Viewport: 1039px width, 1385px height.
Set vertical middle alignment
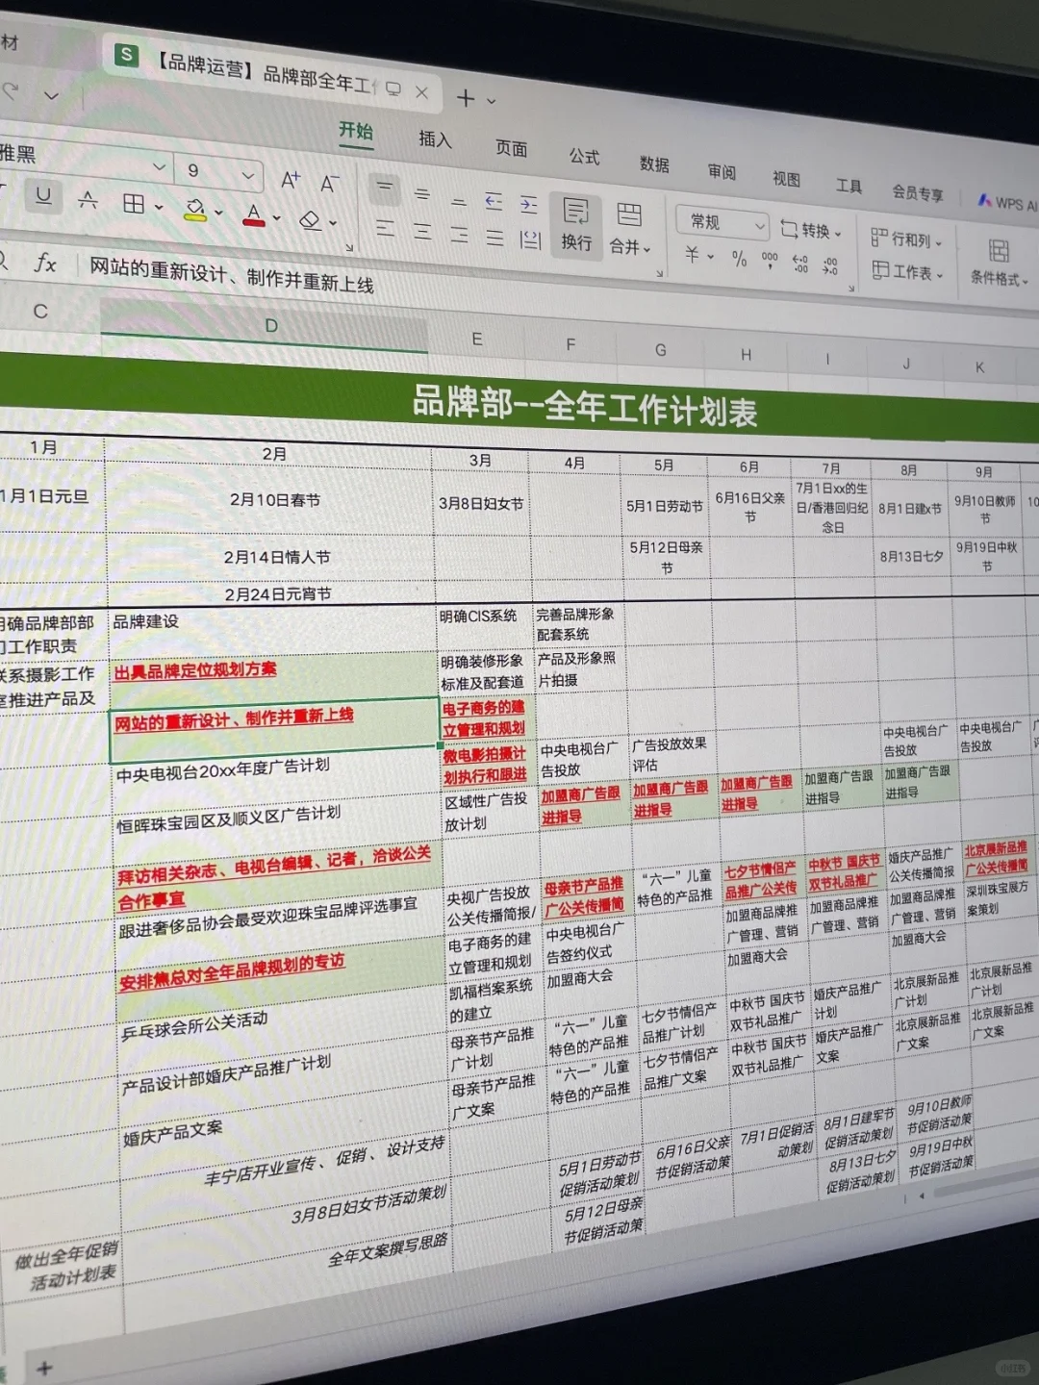(421, 193)
